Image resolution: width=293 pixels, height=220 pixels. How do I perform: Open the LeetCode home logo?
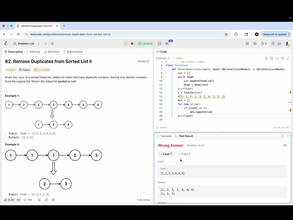click(6, 44)
